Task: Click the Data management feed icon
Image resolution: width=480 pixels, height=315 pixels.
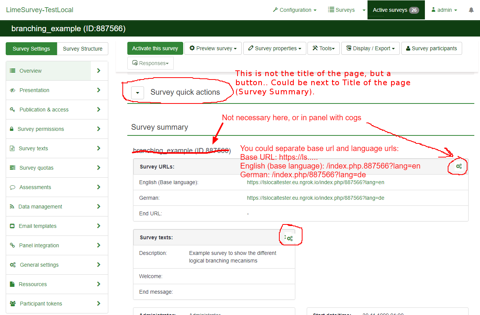Action: 12,207
